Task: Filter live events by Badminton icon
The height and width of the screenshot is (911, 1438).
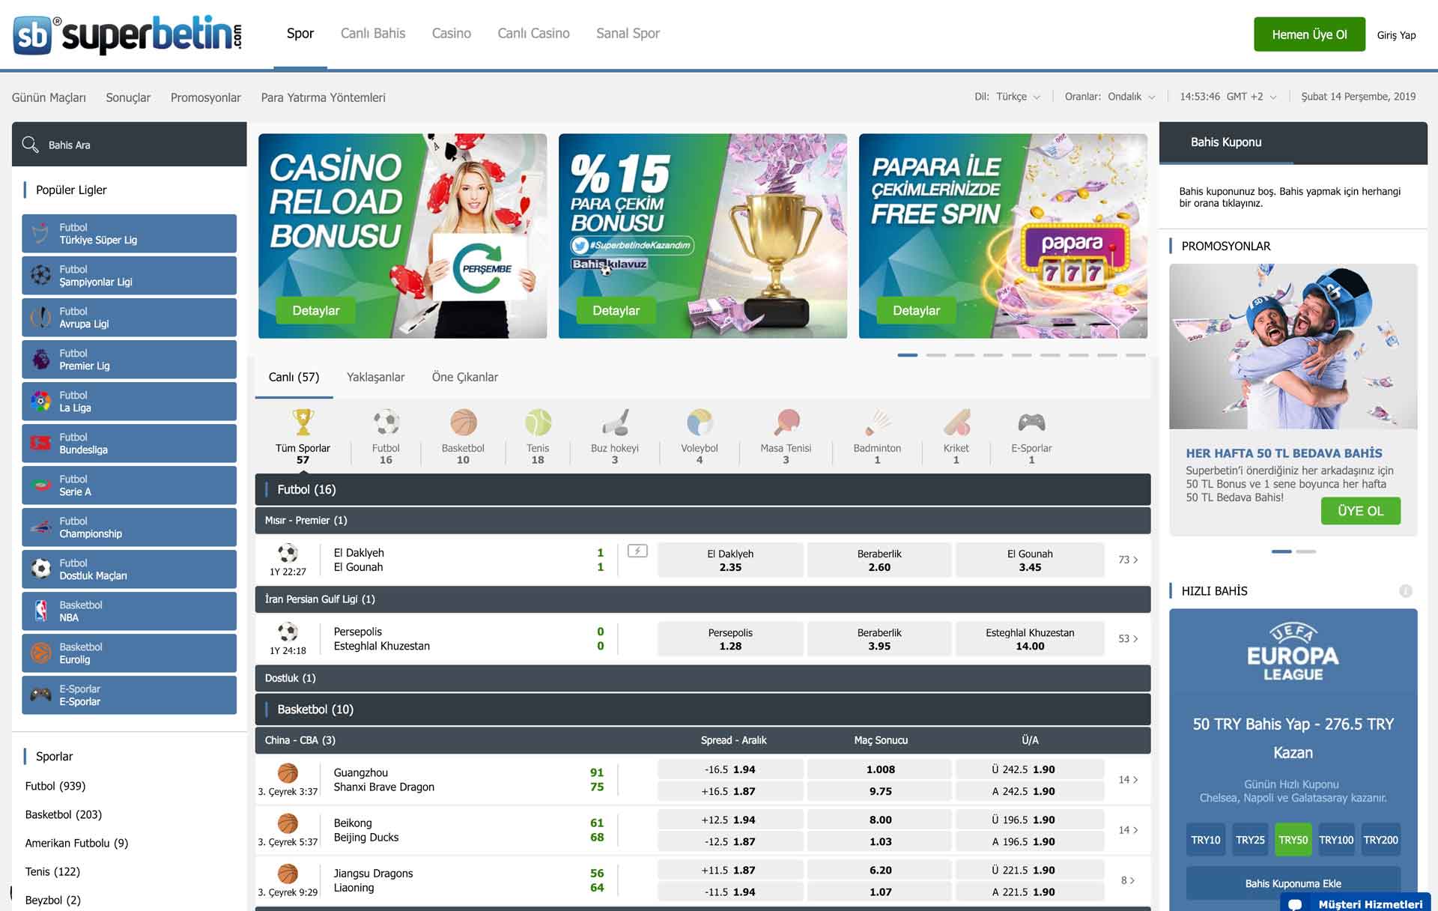Action: point(877,423)
